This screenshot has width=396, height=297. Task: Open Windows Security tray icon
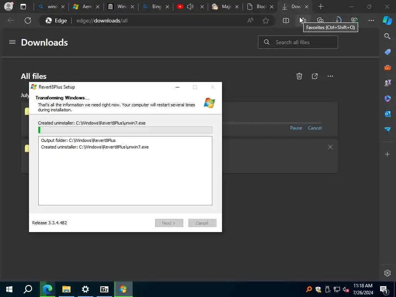coord(319,289)
